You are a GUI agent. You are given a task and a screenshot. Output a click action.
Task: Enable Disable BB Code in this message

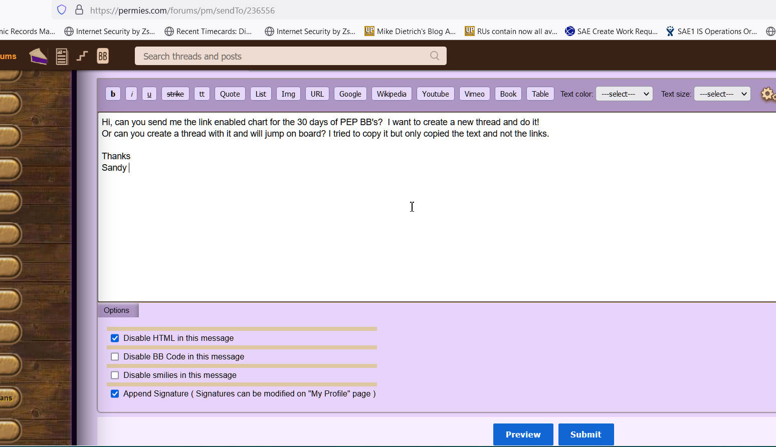pyautogui.click(x=115, y=357)
